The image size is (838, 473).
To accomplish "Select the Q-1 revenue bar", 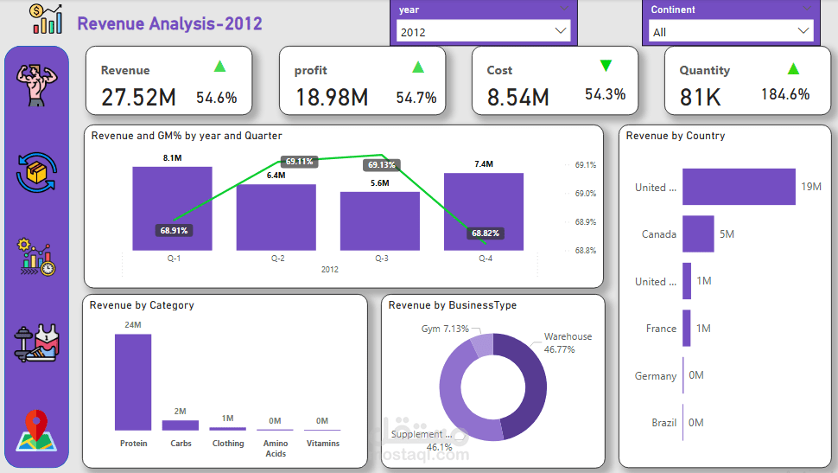I will coord(172,208).
